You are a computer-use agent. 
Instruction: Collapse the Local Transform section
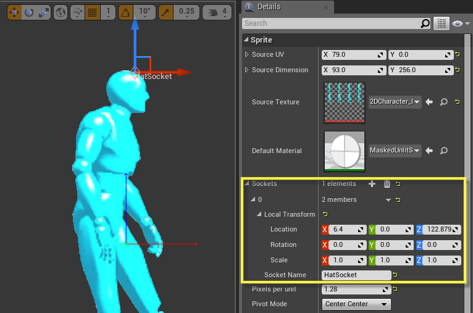pos(259,215)
